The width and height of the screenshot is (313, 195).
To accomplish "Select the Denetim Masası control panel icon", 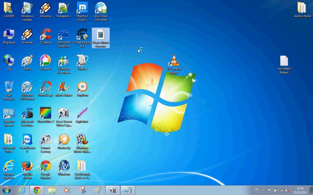I will [9, 117].
